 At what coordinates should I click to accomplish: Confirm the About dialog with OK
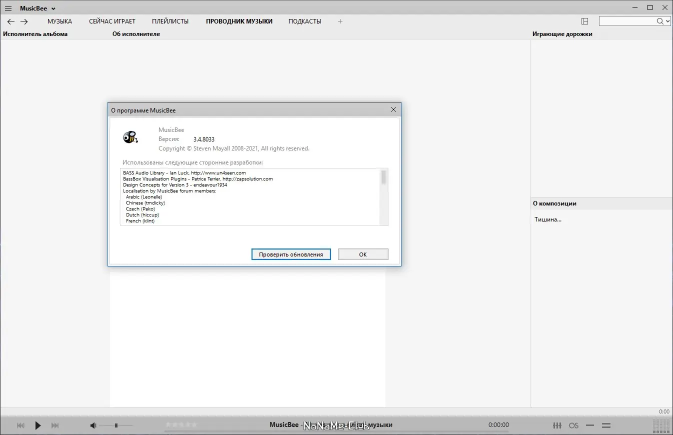pos(363,254)
